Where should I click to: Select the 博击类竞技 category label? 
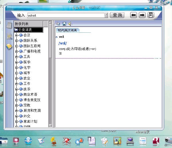pyautogui.click(x=32, y=100)
